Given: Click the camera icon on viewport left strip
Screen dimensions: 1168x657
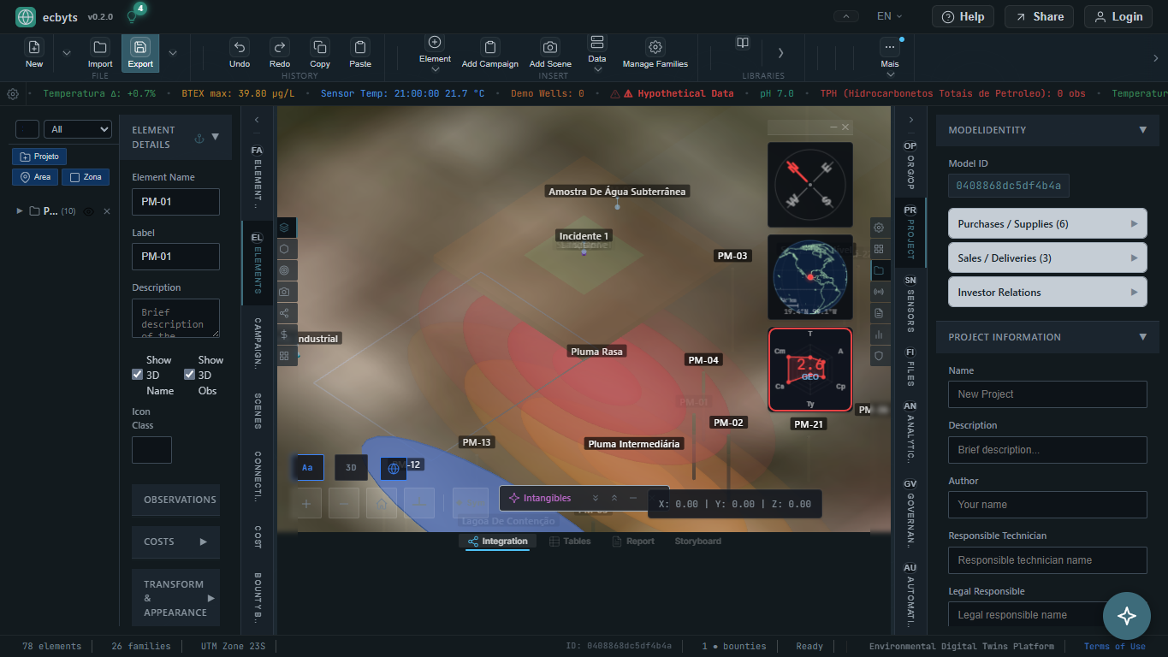Looking at the screenshot, I should 284,292.
